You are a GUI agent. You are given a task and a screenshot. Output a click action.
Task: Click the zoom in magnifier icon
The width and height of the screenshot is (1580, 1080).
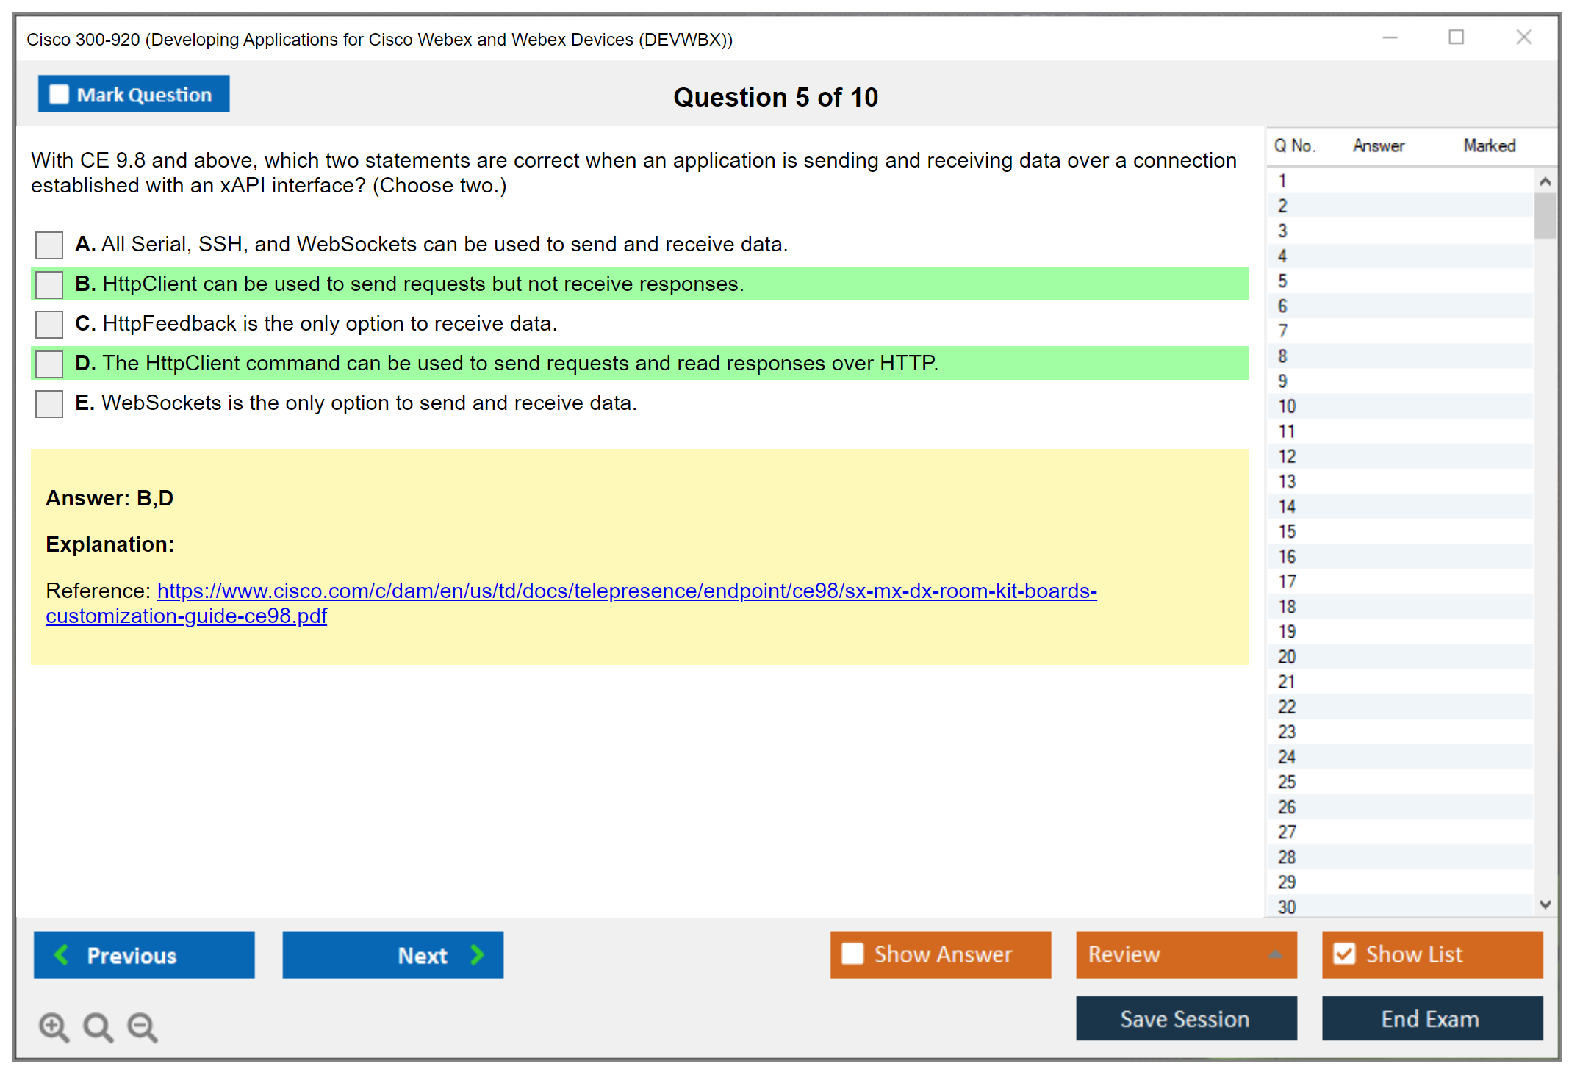tap(54, 1026)
